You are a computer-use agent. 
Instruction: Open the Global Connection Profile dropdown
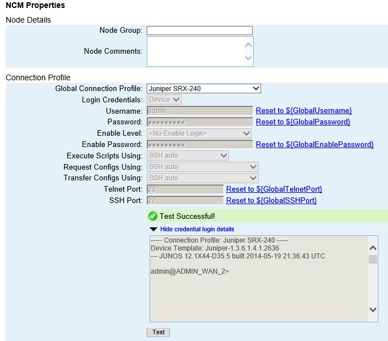204,88
